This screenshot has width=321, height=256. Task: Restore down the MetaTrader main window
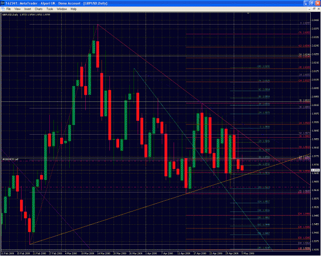(311, 3)
